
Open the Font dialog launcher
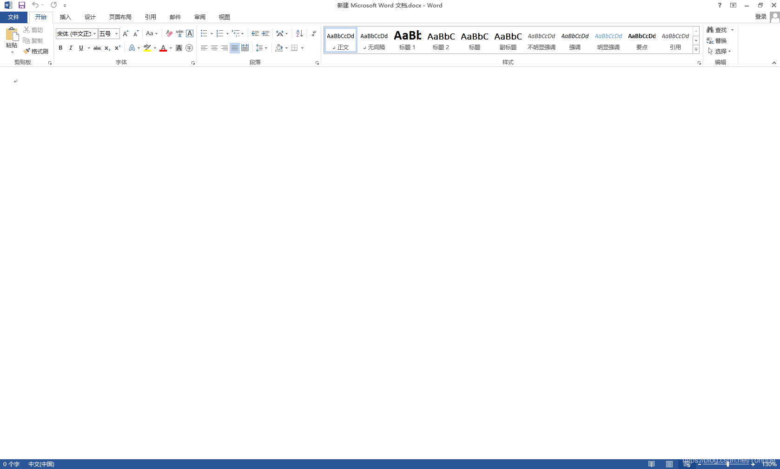pyautogui.click(x=193, y=63)
